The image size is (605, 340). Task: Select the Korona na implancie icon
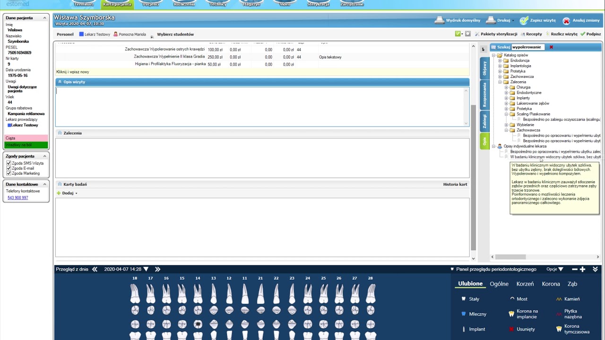coord(511,314)
